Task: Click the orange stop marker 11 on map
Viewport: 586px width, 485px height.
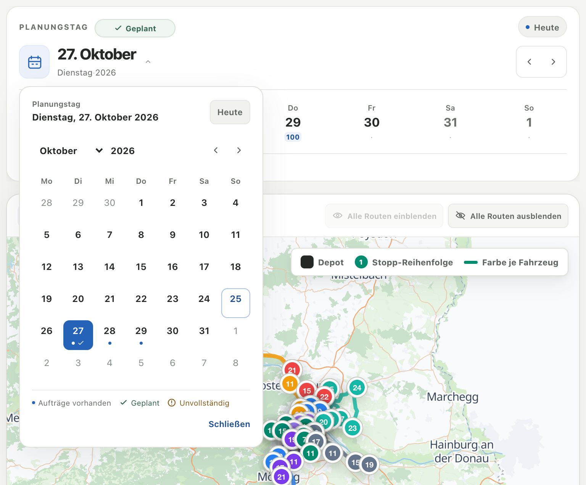Action: pyautogui.click(x=290, y=384)
